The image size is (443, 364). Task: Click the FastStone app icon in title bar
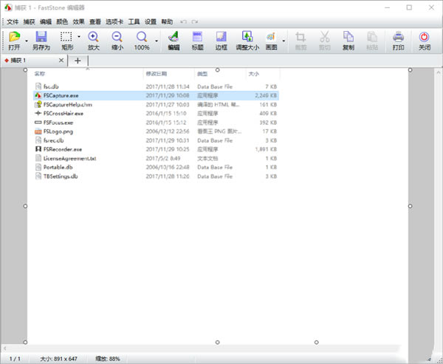(8, 7)
